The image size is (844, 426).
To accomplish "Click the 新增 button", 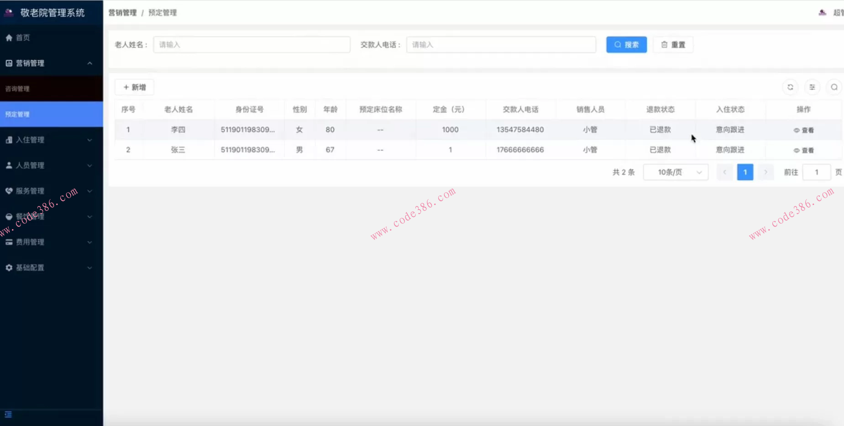I will [134, 87].
